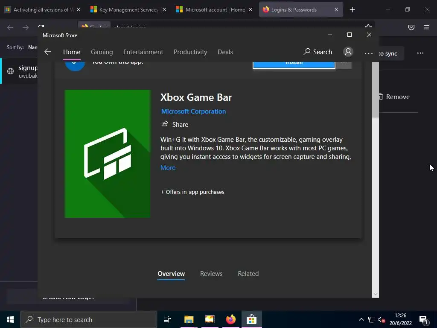Screen dimensions: 437x328
Task: Select the Reviews section tab
Action: pyautogui.click(x=211, y=274)
